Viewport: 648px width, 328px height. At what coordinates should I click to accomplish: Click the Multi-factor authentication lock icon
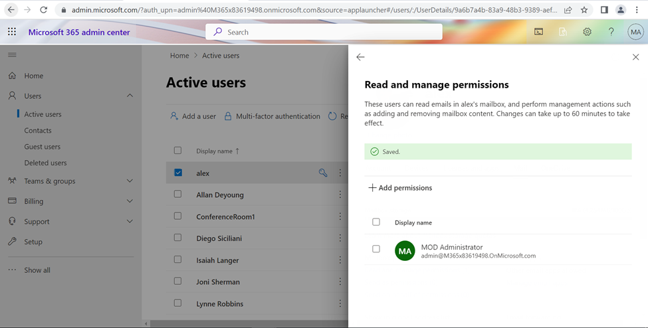[228, 116]
